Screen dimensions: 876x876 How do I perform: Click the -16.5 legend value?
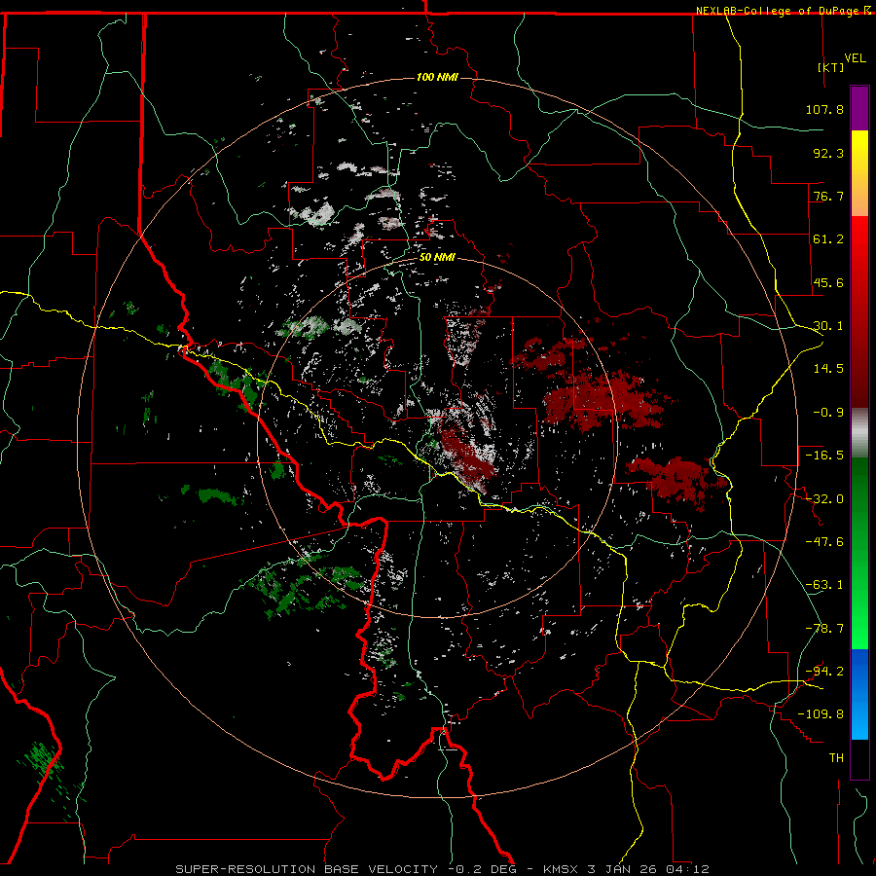(824, 456)
